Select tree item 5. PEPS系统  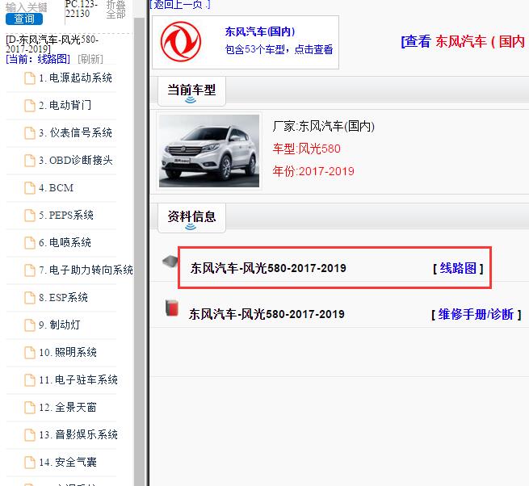pyautogui.click(x=66, y=215)
